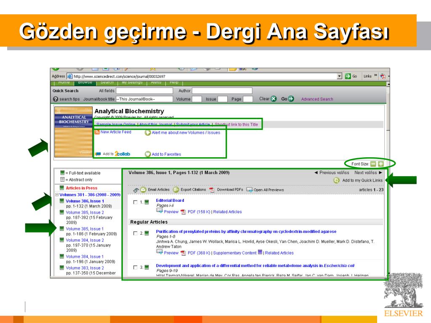
Task: Open Shortcut link to this Title
Action: (x=237, y=124)
